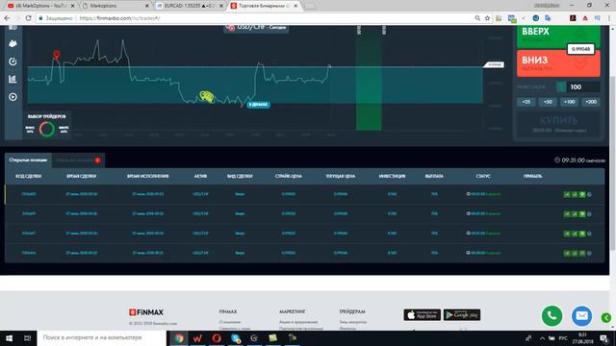Click the СТАТУС column header
616x346 pixels.
(483, 177)
